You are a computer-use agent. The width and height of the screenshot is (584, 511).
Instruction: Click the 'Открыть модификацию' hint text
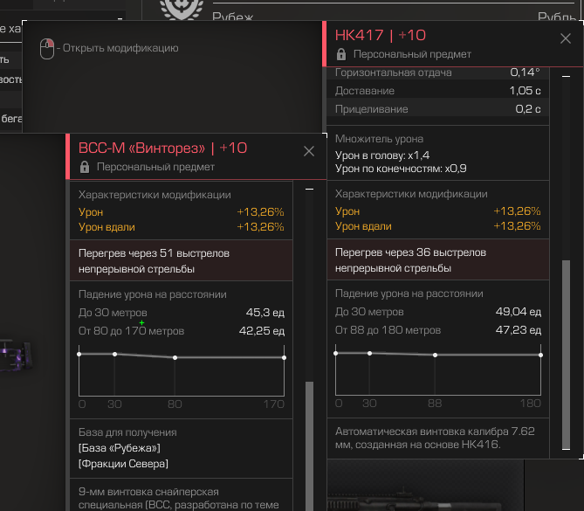click(x=120, y=48)
